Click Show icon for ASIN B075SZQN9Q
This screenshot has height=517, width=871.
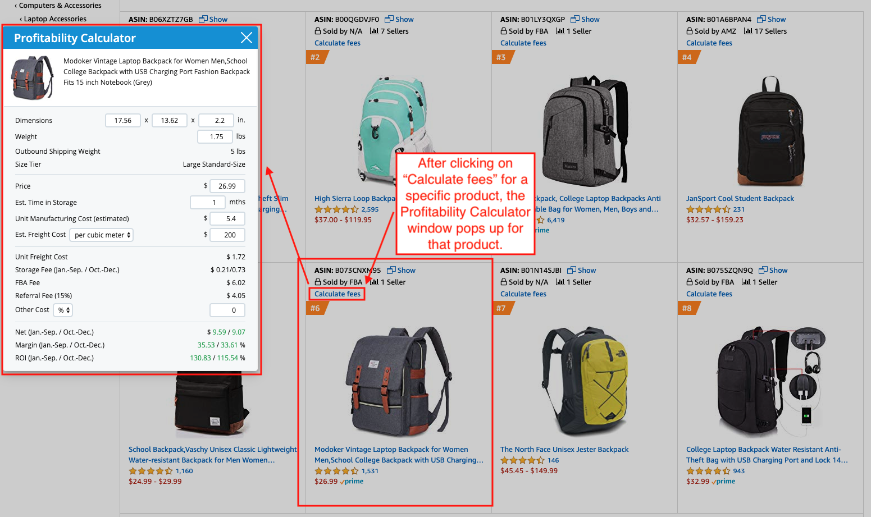pyautogui.click(x=763, y=270)
